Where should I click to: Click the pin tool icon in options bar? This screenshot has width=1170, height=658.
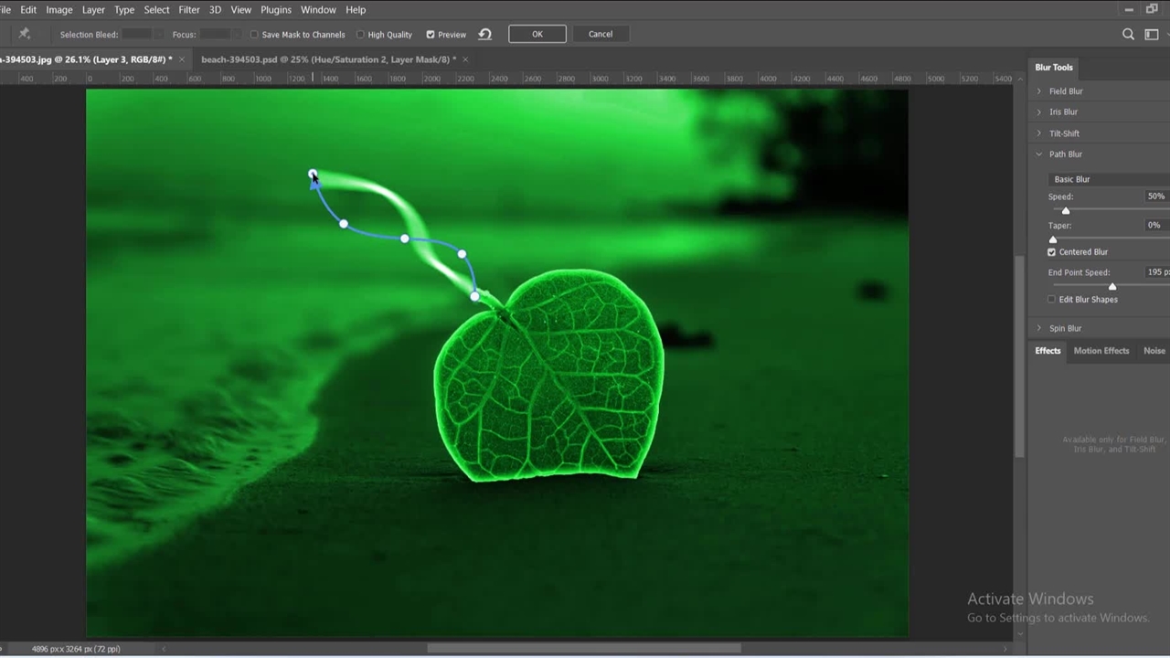pos(25,34)
